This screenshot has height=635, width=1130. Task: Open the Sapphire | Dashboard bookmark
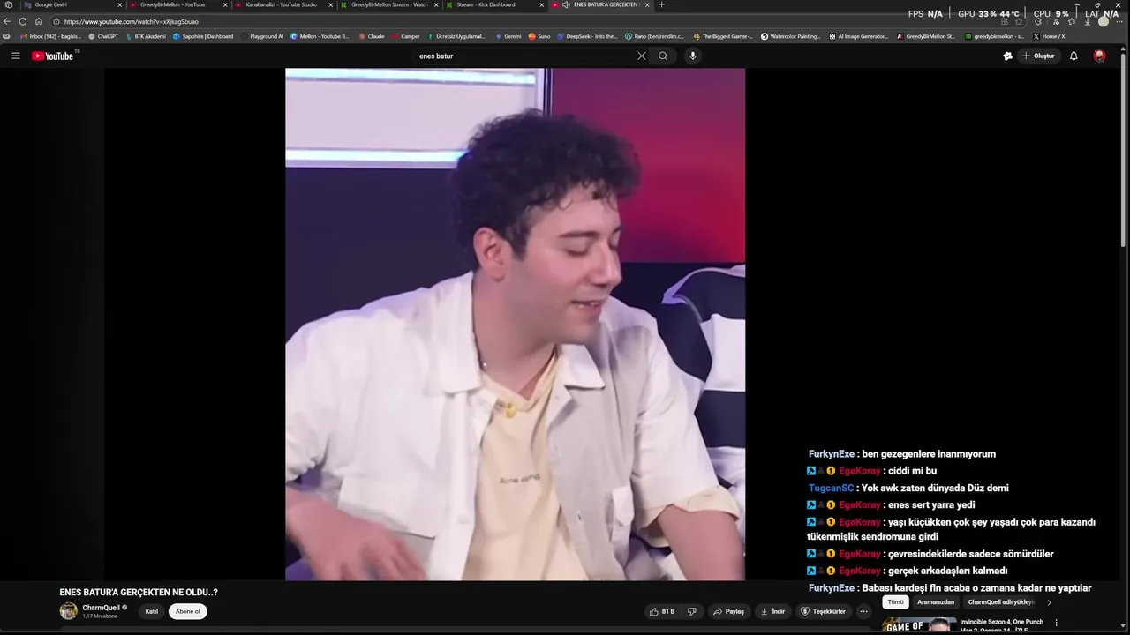tap(203, 36)
